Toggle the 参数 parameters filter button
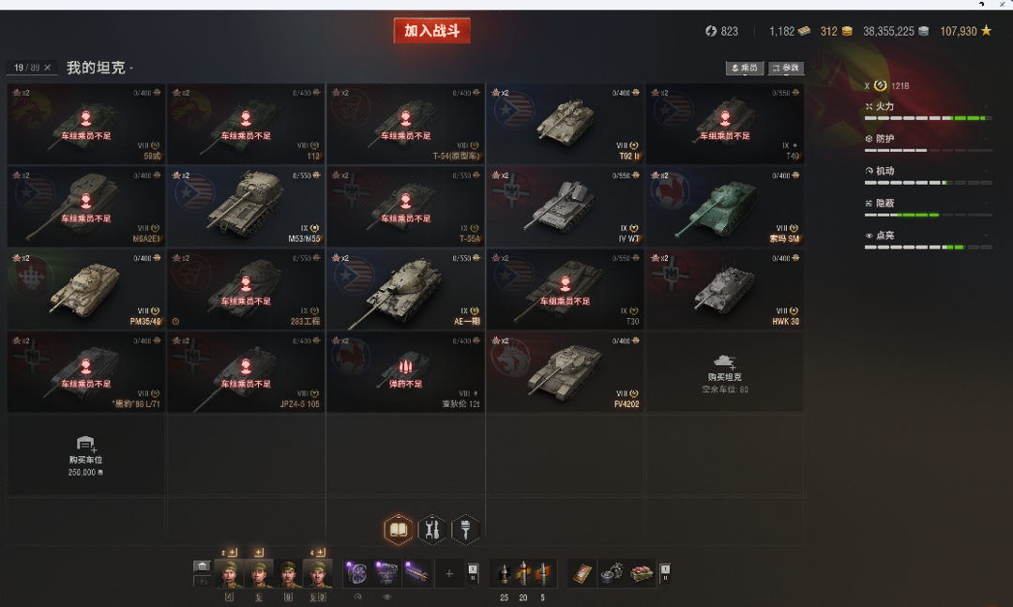This screenshot has height=607, width=1013. [x=786, y=68]
